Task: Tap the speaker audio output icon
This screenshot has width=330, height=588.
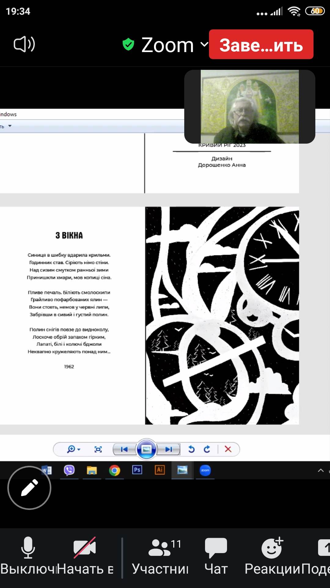Action: [x=24, y=44]
